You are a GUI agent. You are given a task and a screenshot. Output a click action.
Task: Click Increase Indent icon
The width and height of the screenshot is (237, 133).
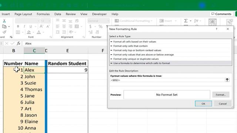point(64,32)
